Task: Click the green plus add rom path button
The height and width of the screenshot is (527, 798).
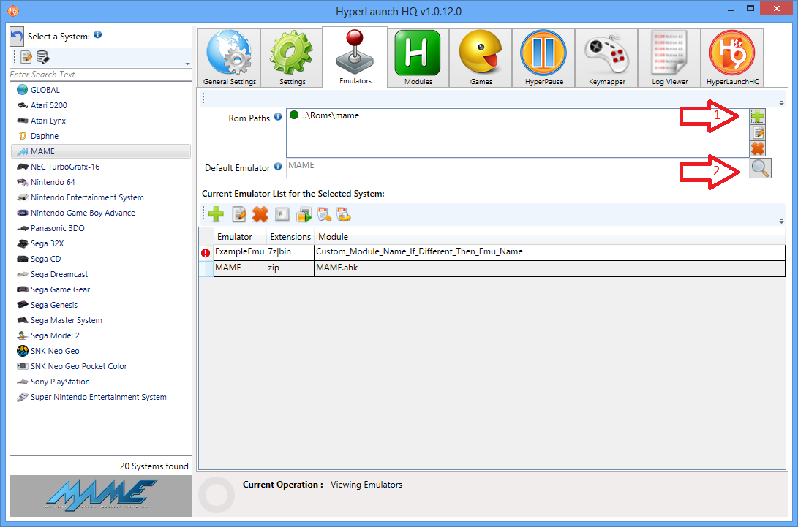Action: pos(758,116)
